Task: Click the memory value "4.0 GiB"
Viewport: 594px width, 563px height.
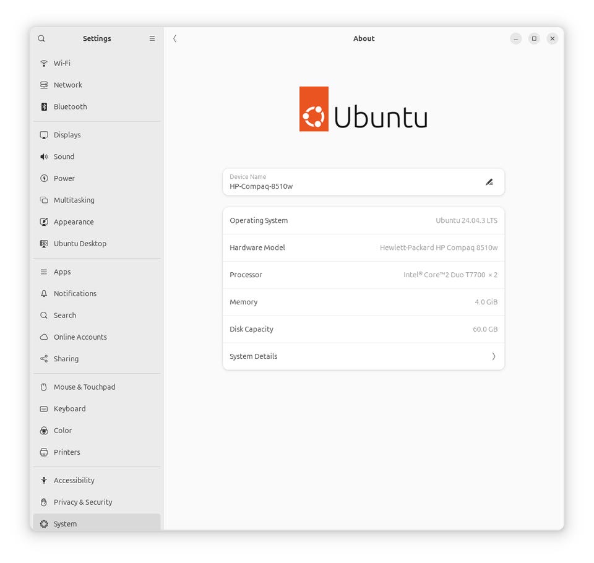Action: tap(486, 302)
